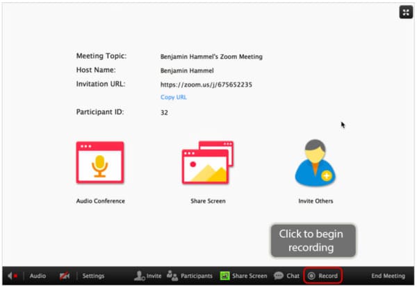Click the green Share Screen toolbar button
This screenshot has height=287, width=417.
(243, 276)
